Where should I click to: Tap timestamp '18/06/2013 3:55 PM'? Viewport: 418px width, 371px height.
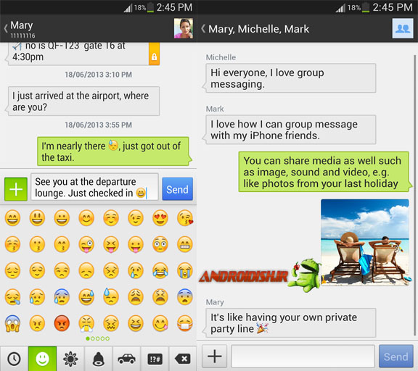pyautogui.click(x=99, y=125)
